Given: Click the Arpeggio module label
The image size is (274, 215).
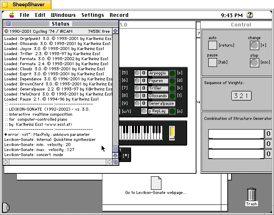Looking at the screenshot, I should (158, 73).
